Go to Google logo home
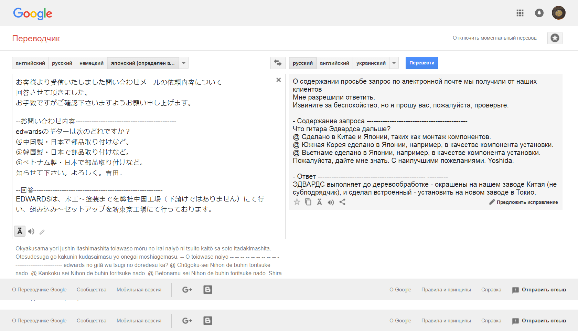 click(x=33, y=14)
